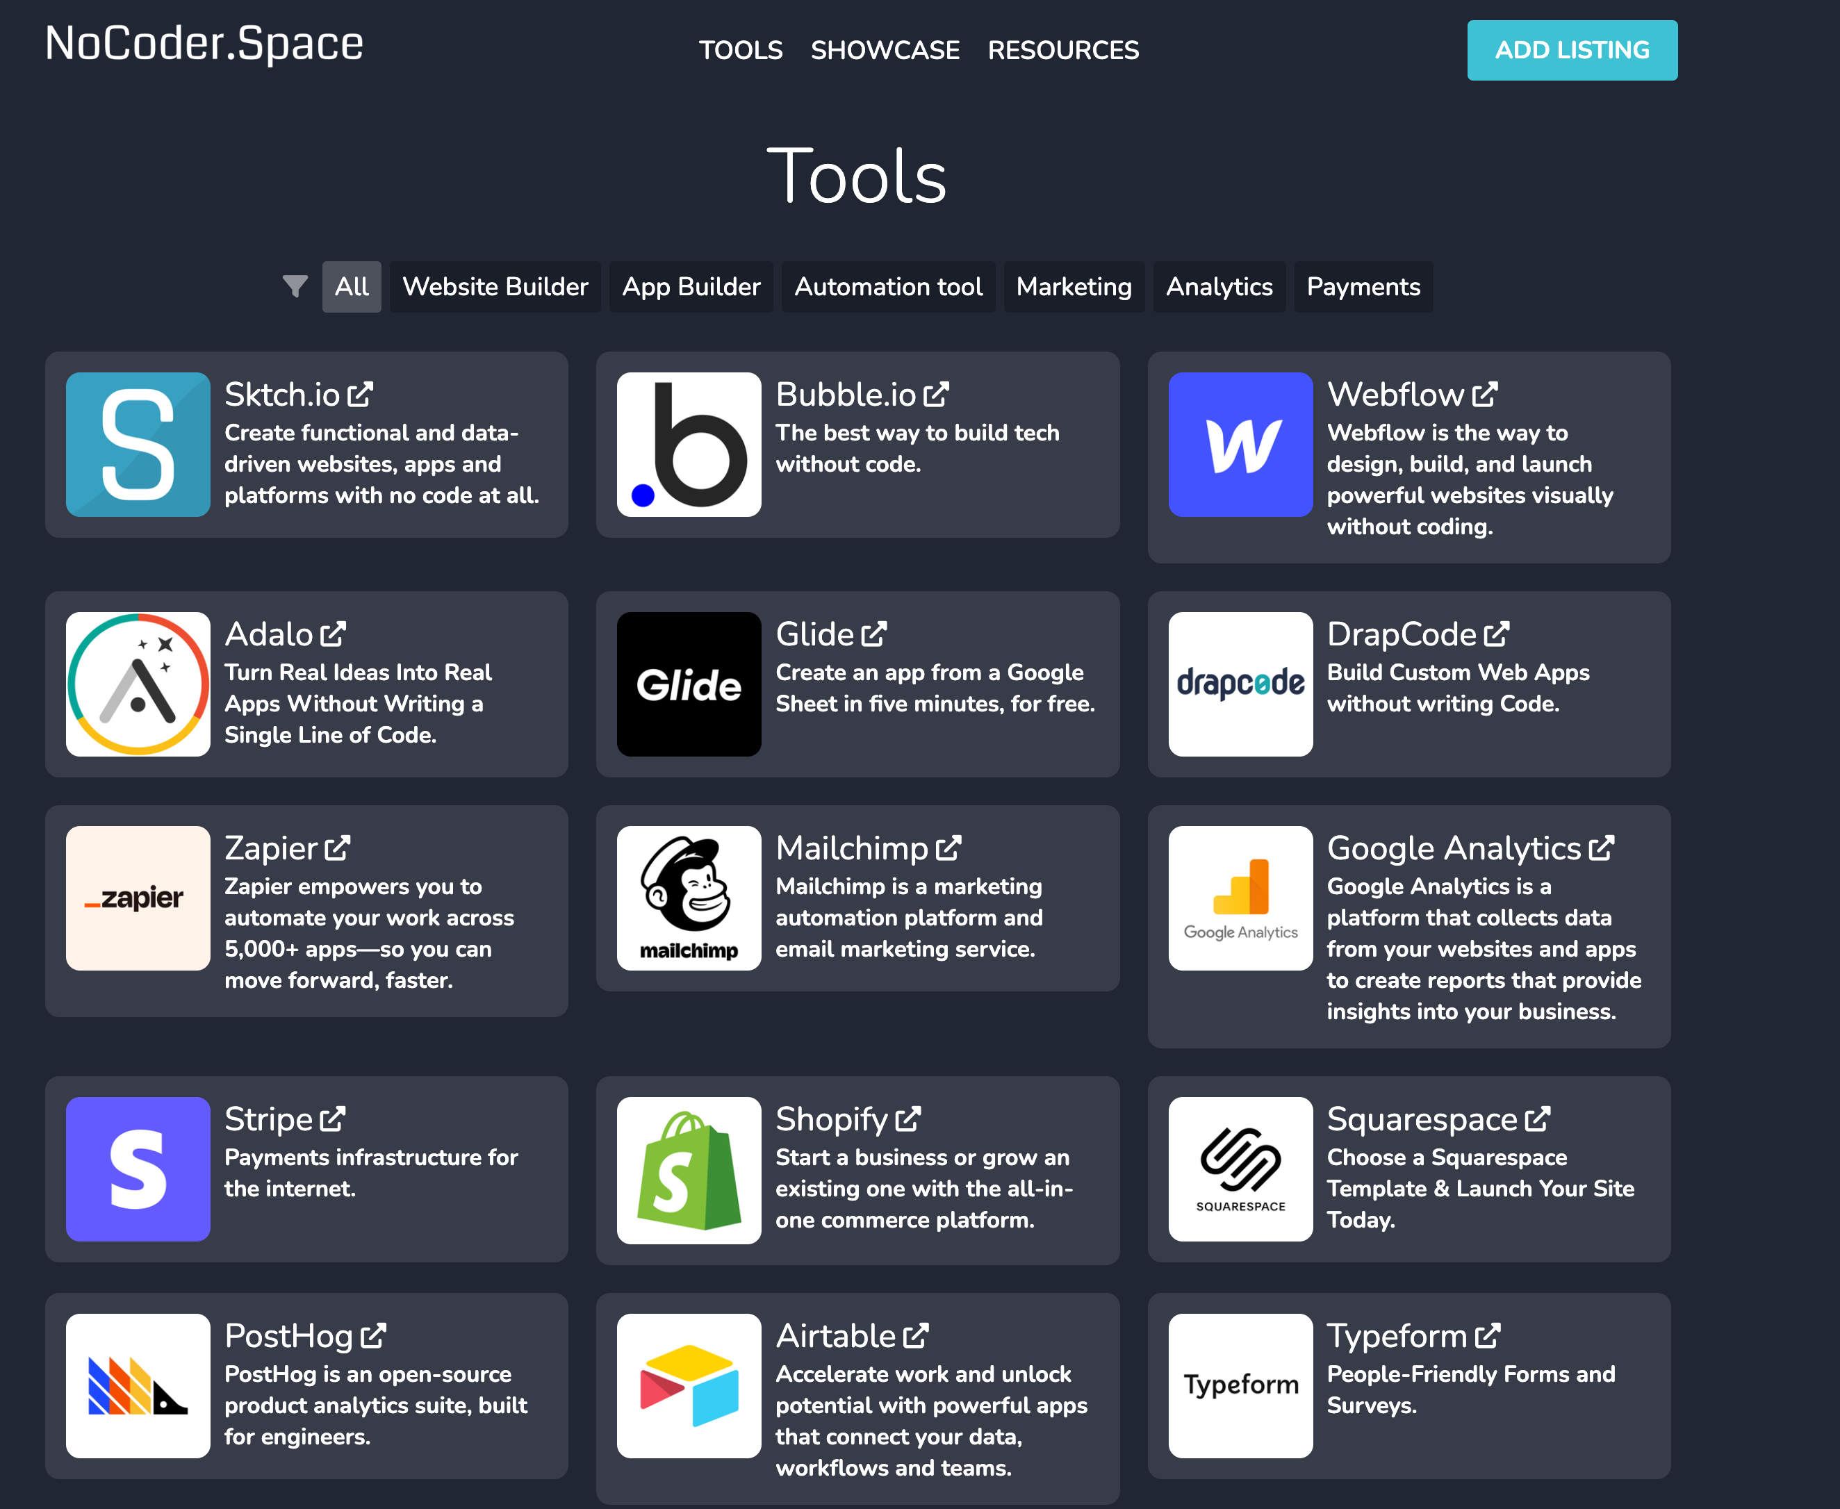The width and height of the screenshot is (1840, 1509).
Task: Click the Zapier logo image
Action: pos(138,898)
